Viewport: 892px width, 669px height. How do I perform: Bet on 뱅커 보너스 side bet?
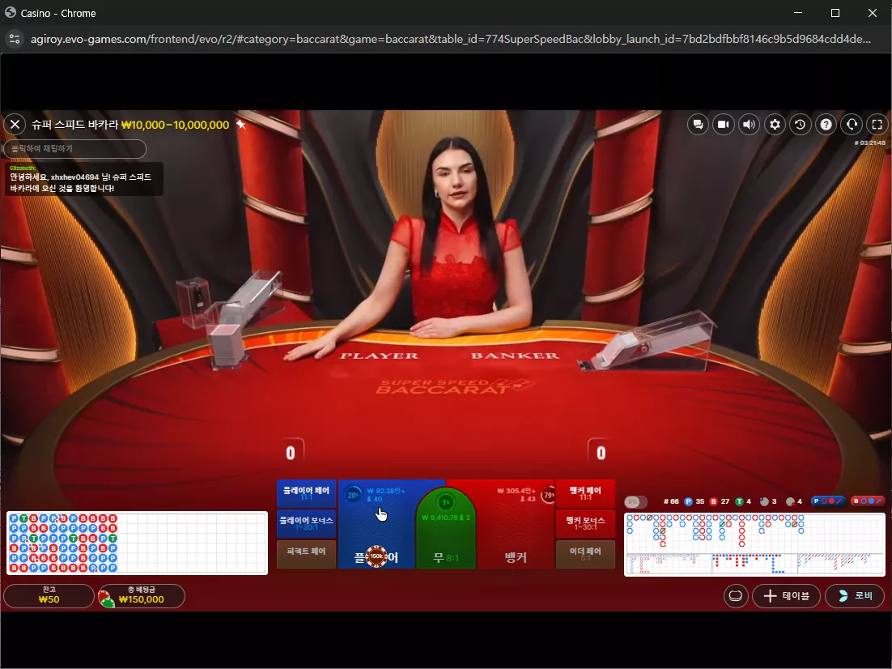pyautogui.click(x=584, y=523)
